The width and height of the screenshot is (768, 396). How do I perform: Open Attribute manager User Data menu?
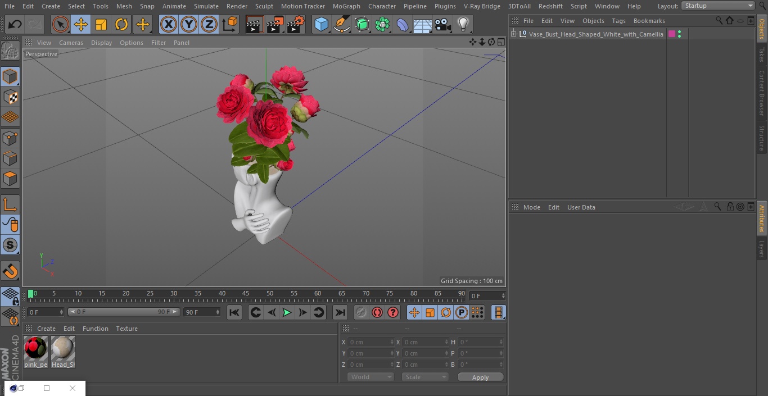pyautogui.click(x=581, y=207)
